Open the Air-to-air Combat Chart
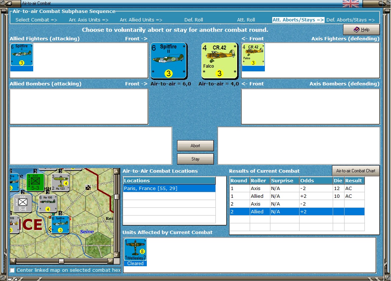391x281 pixels. tap(356, 171)
